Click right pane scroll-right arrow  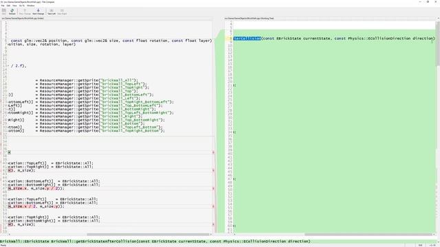(x=434, y=235)
